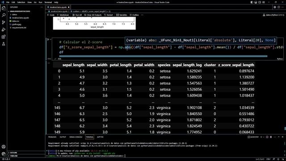This screenshot has width=286, height=161.
Task: Click Run All in notebook toolbar
Action: coord(77,15)
